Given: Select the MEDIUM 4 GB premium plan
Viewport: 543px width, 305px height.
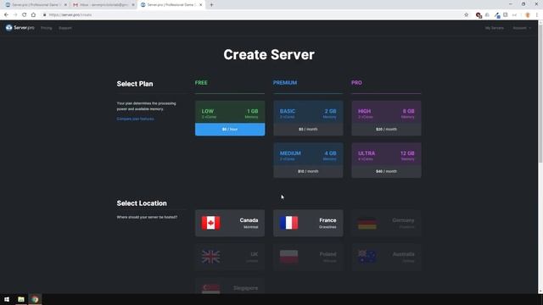Looking at the screenshot, I should click(308, 160).
